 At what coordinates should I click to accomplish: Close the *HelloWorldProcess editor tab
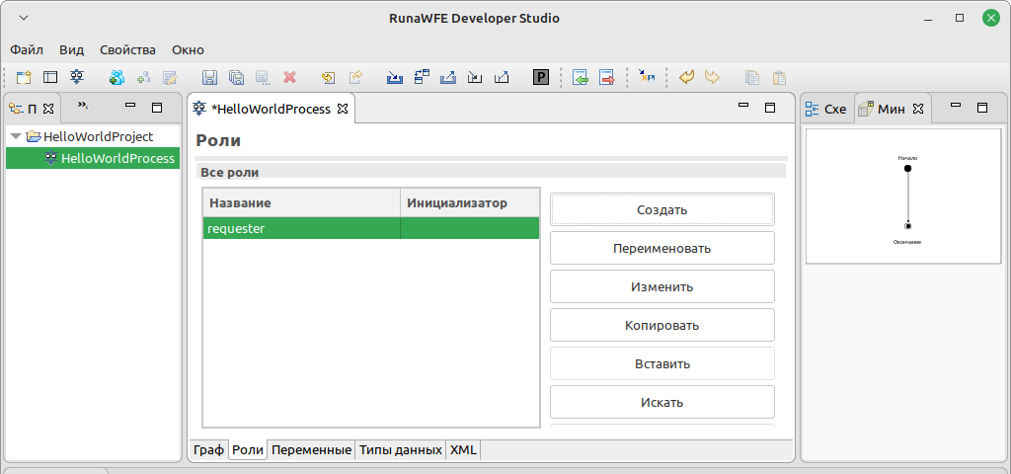pyautogui.click(x=343, y=109)
